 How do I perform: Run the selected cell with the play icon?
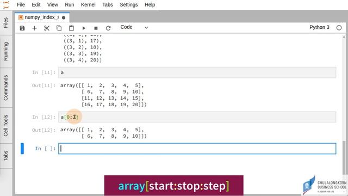pyautogui.click(x=84, y=28)
